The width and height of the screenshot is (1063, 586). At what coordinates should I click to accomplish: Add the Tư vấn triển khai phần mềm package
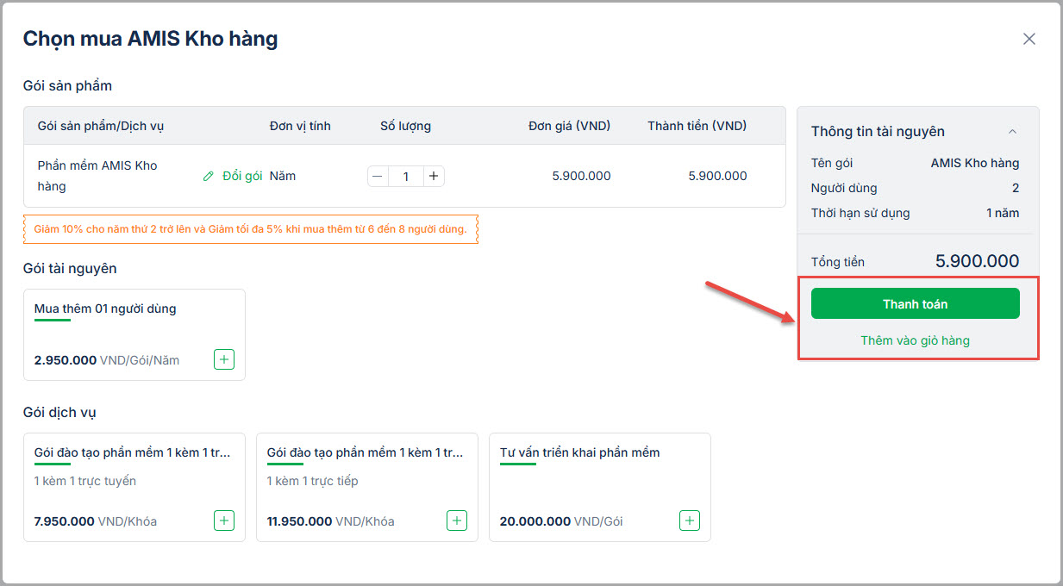[x=690, y=521]
